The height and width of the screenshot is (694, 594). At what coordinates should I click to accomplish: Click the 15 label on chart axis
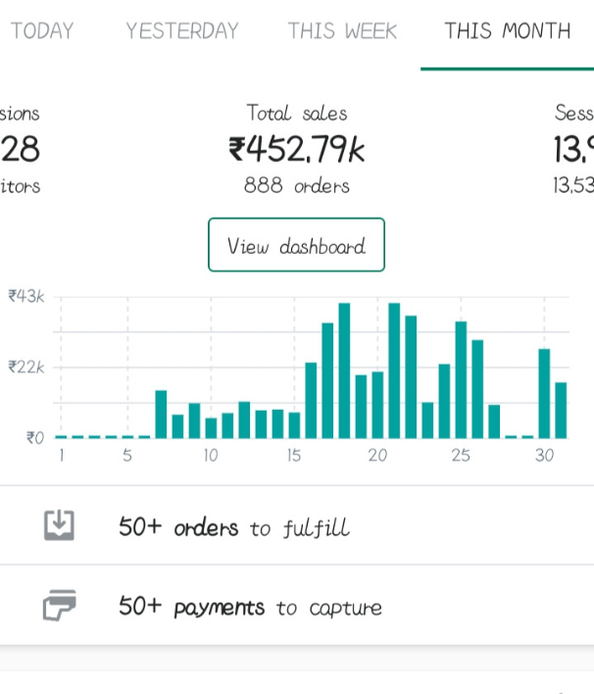(294, 456)
